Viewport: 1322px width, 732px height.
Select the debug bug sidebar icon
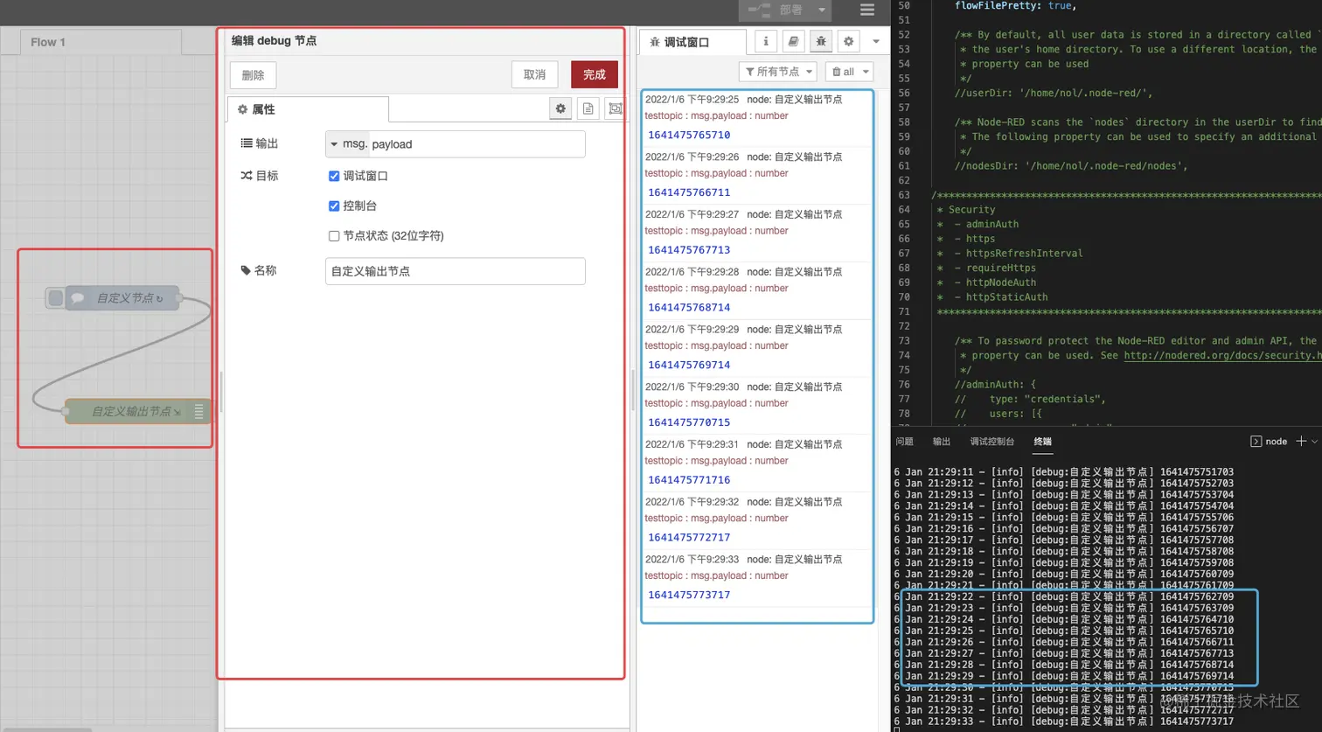click(821, 41)
